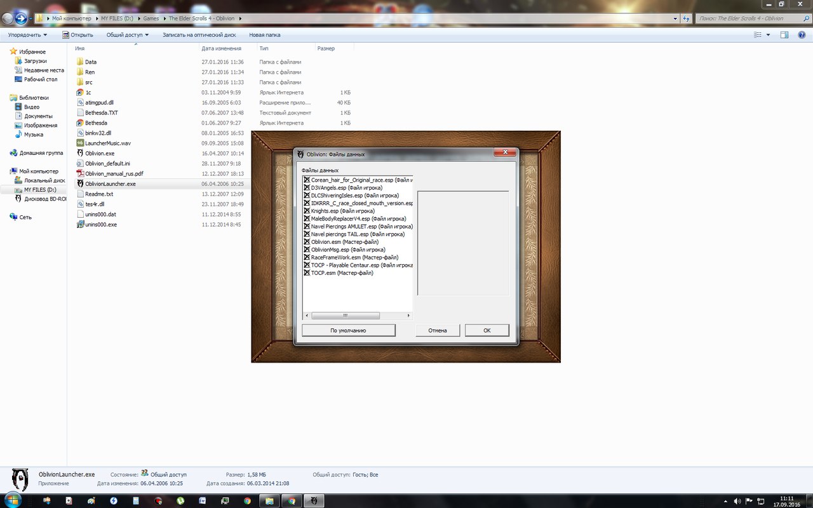The image size is (813, 508).
Task: Toggle Oblivion.esm master file checkbox
Action: click(x=307, y=242)
